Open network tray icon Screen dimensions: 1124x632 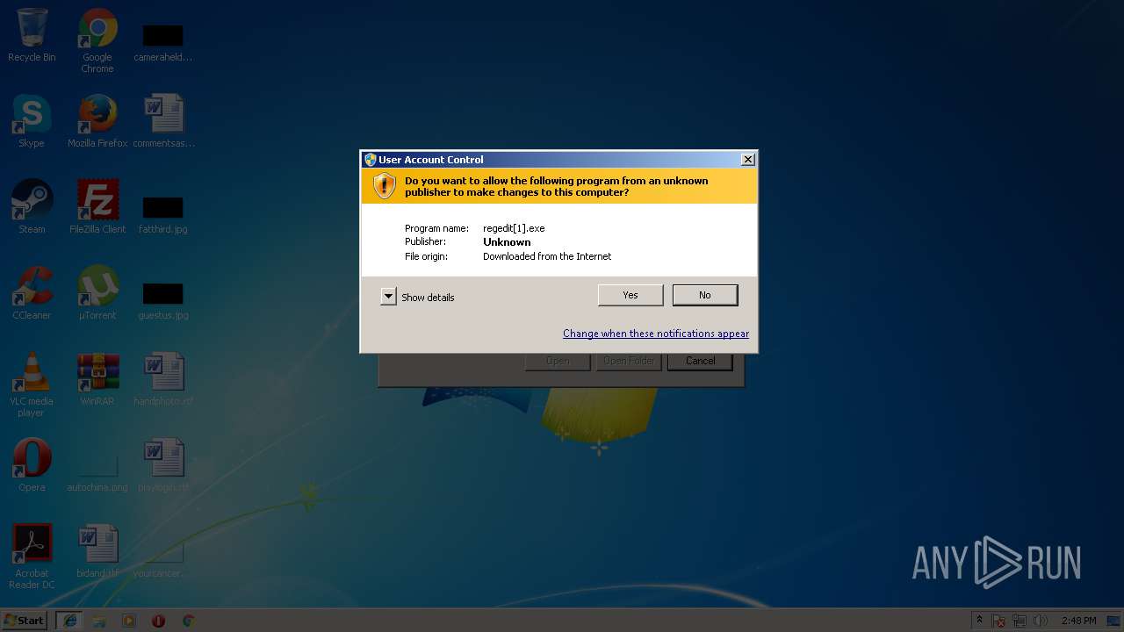pos(1020,621)
